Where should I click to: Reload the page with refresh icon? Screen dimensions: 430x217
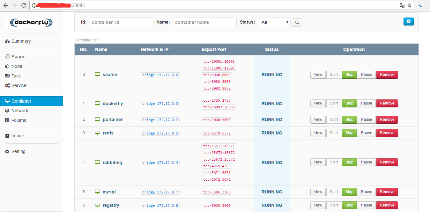tap(23, 5)
